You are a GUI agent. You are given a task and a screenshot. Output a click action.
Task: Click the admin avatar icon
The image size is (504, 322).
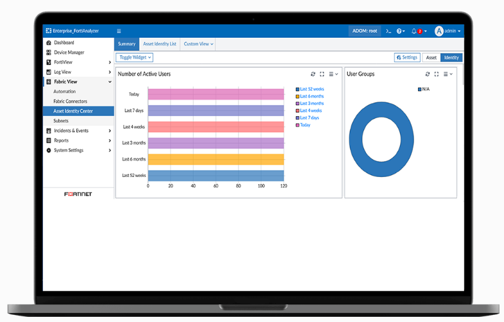439,31
